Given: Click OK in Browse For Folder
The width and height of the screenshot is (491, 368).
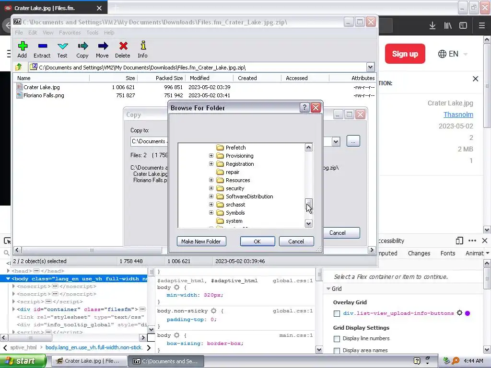Looking at the screenshot, I should [257, 241].
